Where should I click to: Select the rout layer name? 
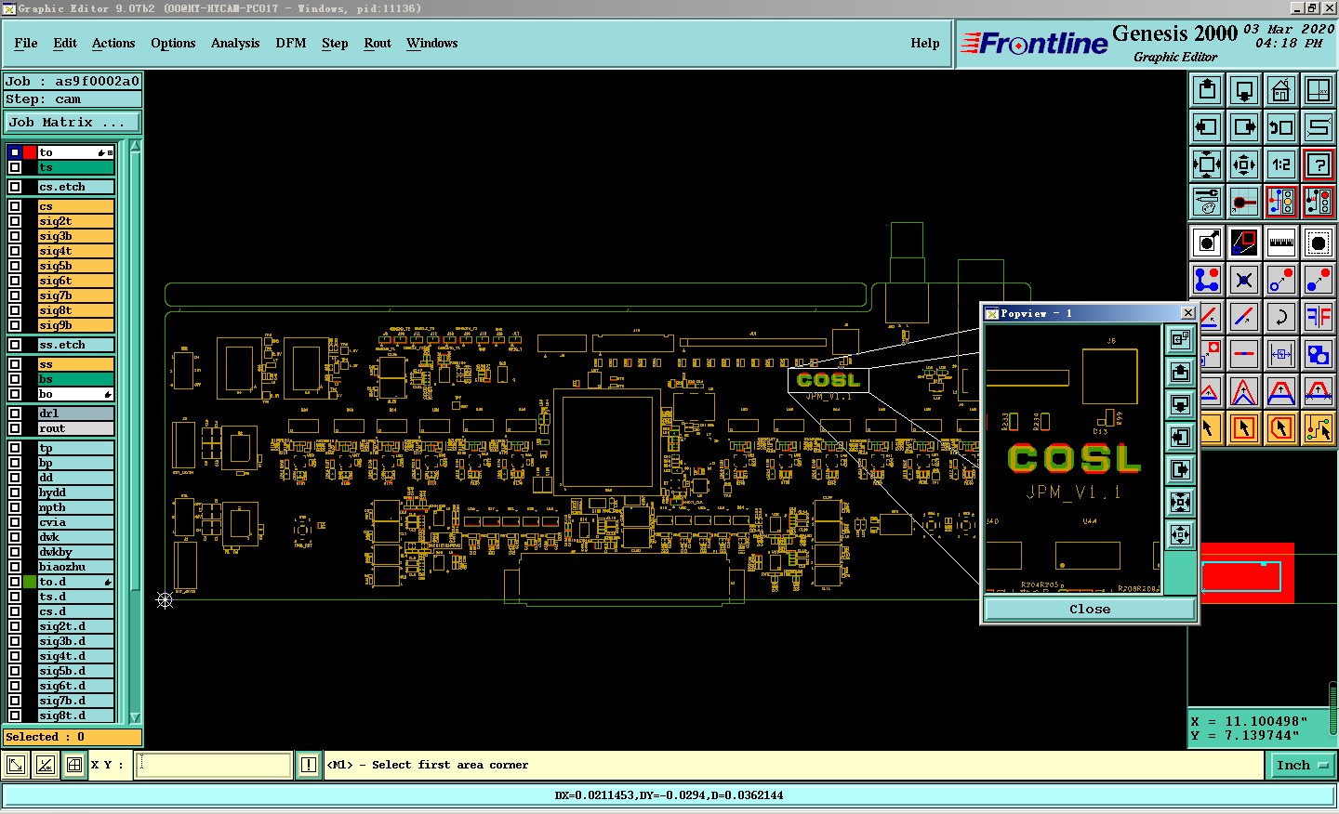[75, 428]
